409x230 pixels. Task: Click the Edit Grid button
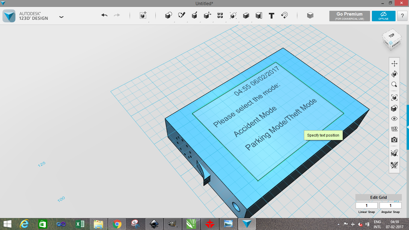(378, 197)
